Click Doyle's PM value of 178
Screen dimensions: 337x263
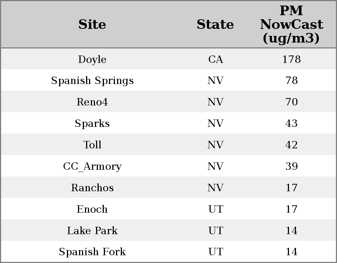(x=291, y=60)
